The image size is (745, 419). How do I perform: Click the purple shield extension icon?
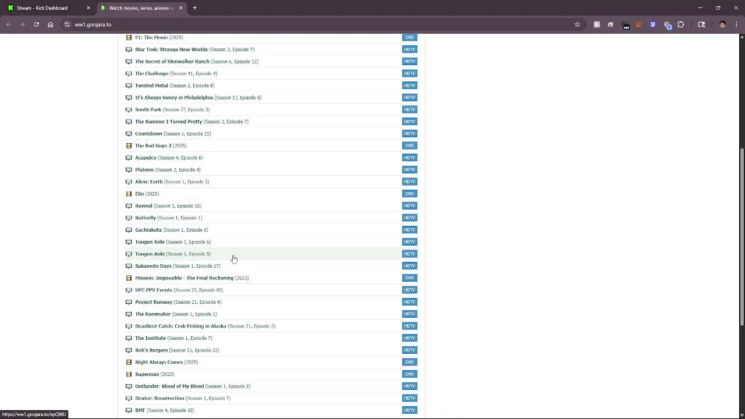point(652,24)
